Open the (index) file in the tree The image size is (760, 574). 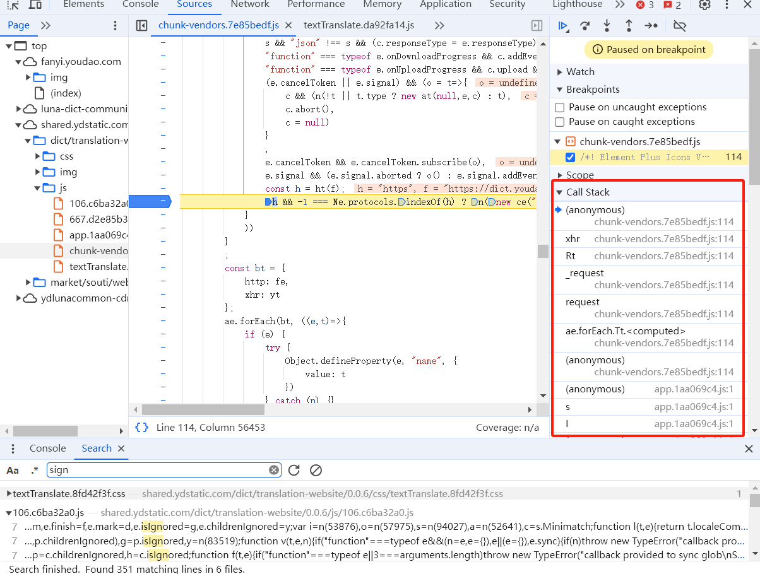[x=66, y=93]
